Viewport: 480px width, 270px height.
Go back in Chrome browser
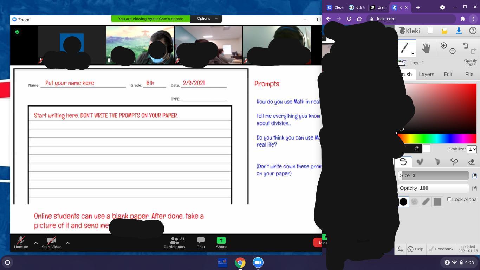coord(328,19)
